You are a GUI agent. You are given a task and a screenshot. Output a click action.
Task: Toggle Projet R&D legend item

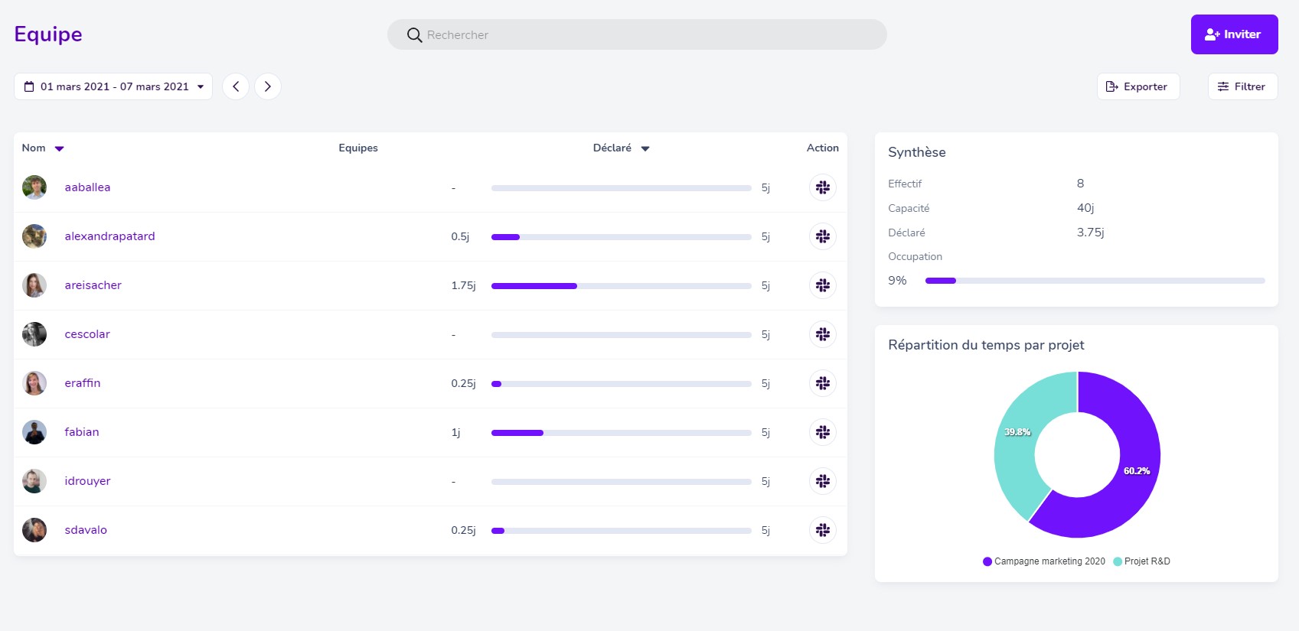(x=1141, y=561)
